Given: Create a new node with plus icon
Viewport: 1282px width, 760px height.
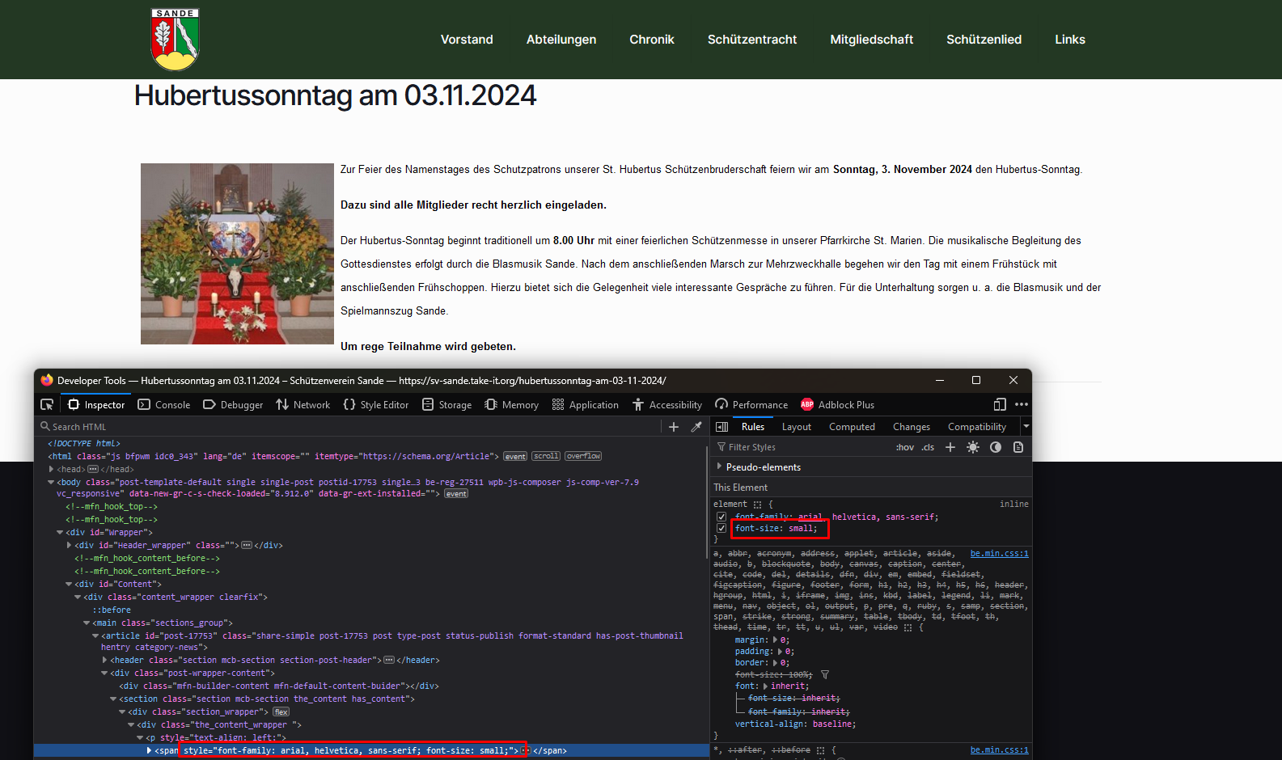Looking at the screenshot, I should point(674,427).
